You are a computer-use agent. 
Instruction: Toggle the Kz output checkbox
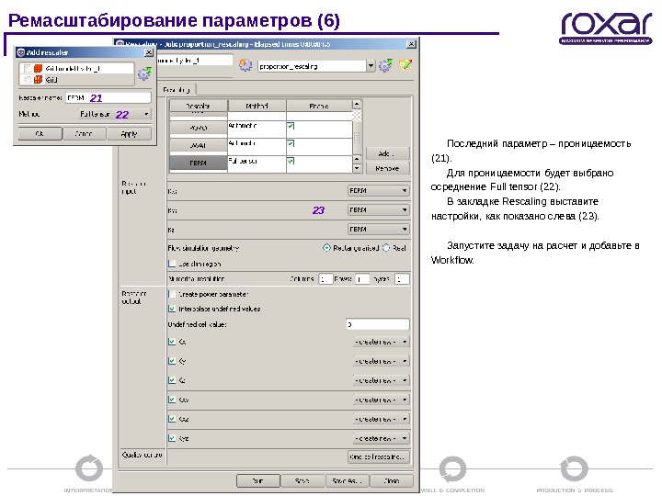point(172,380)
